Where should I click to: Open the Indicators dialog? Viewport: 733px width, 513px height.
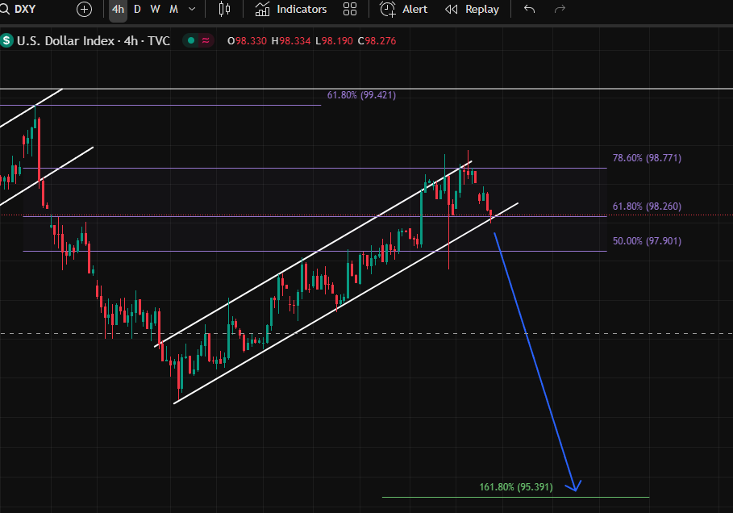click(x=291, y=10)
